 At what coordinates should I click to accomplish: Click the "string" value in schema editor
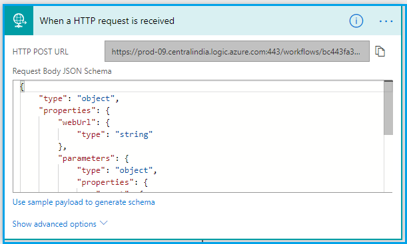click(134, 134)
